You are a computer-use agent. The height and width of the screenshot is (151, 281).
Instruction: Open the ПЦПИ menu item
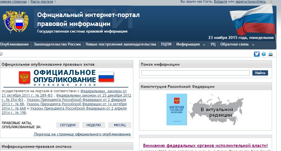point(166,44)
